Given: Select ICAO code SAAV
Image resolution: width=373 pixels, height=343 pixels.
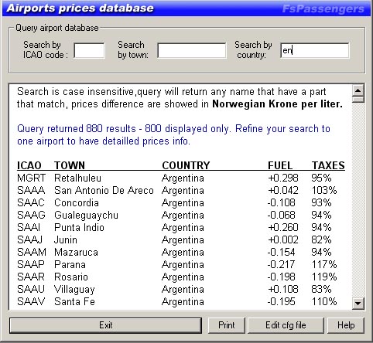Looking at the screenshot, I should 31,302.
